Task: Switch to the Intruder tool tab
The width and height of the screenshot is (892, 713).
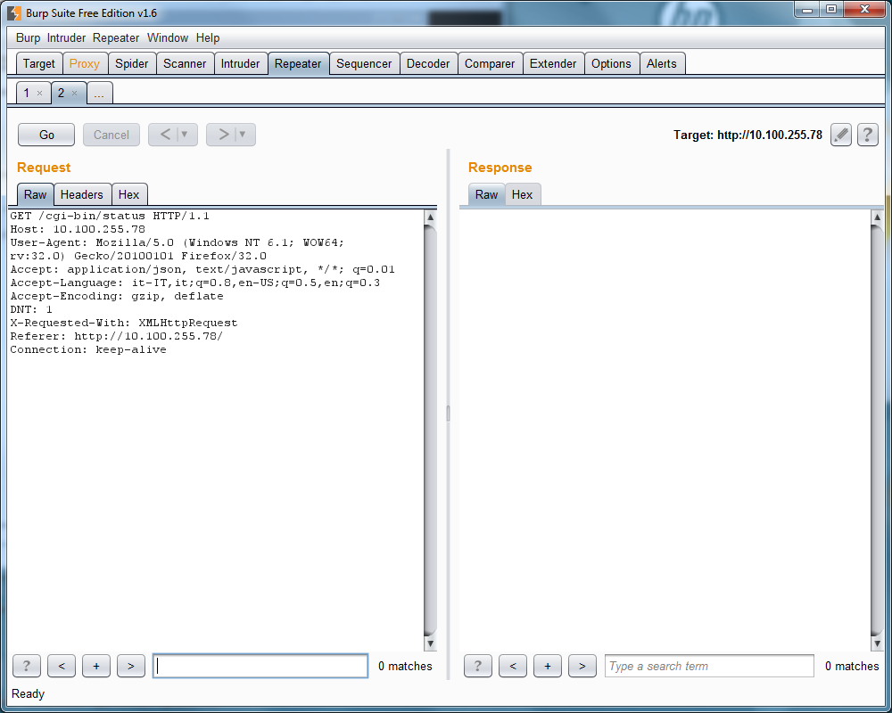Action: pos(240,63)
